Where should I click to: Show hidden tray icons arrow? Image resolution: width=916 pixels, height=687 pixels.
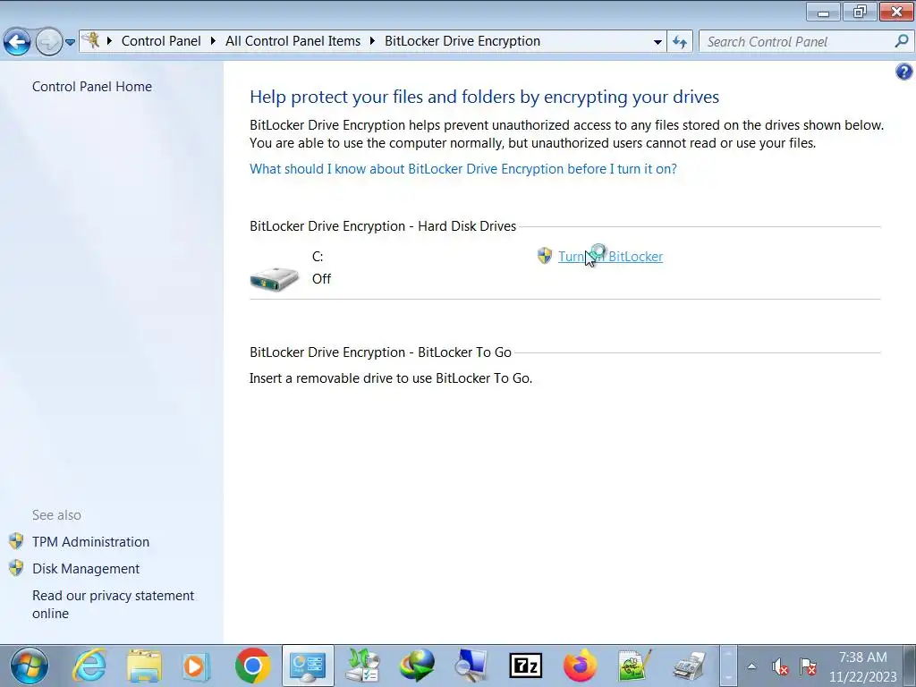coord(751,666)
